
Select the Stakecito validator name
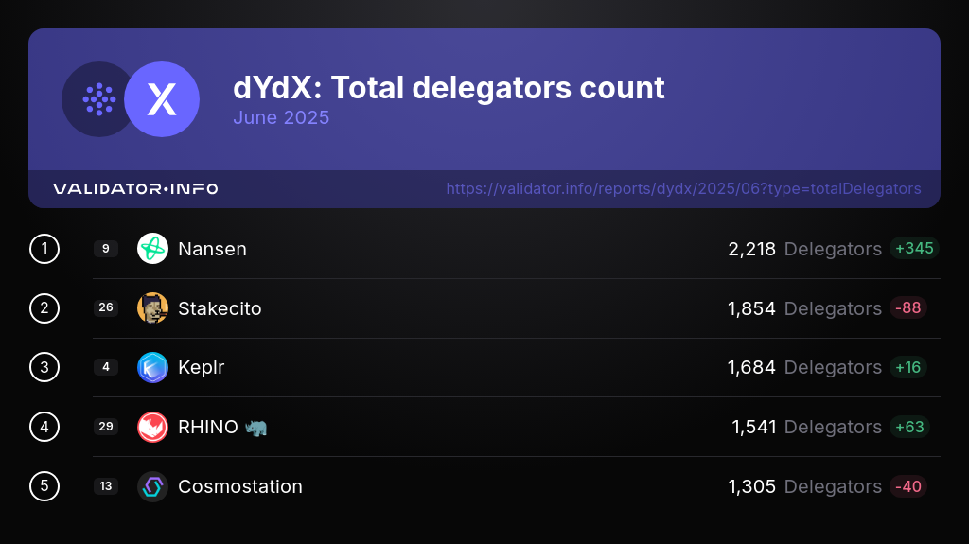tap(220, 308)
